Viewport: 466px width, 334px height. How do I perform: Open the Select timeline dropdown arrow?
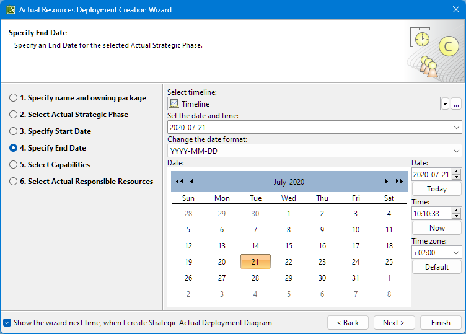tap(445, 104)
